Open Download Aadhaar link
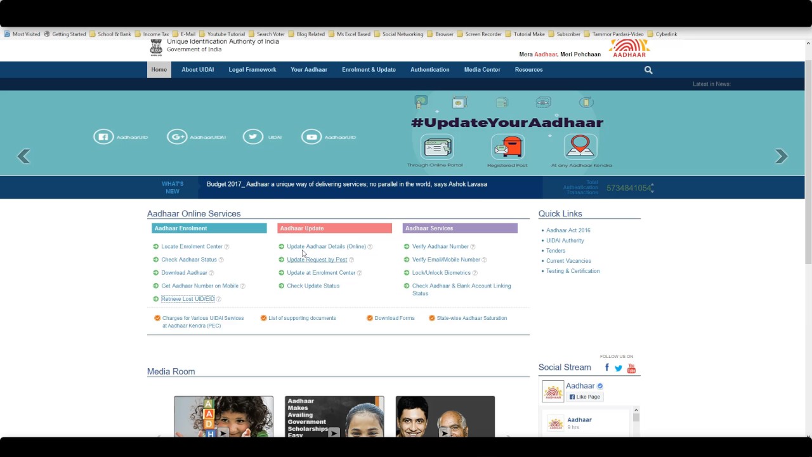 click(x=184, y=273)
